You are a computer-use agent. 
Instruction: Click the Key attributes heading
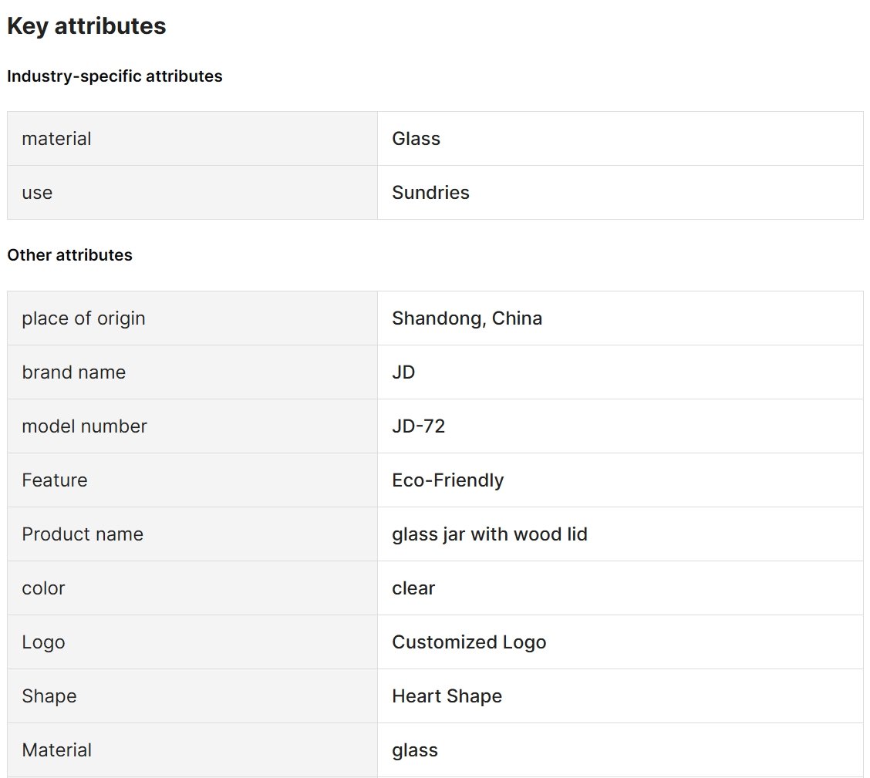pyautogui.click(x=86, y=26)
